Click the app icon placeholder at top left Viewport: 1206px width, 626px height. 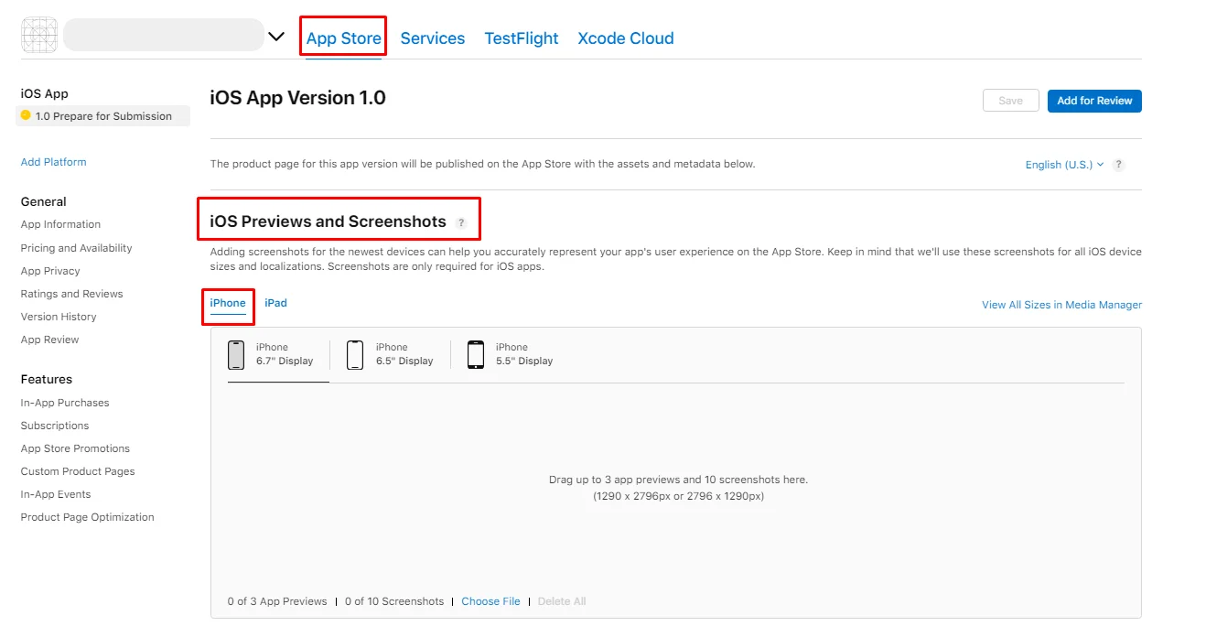[38, 35]
